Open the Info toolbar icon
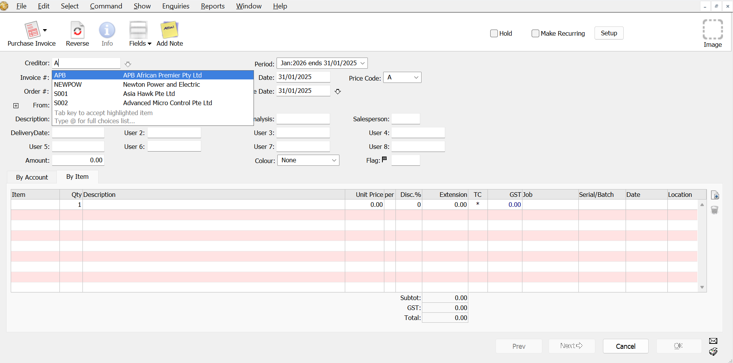Image resolution: width=733 pixels, height=363 pixels. pyautogui.click(x=107, y=30)
